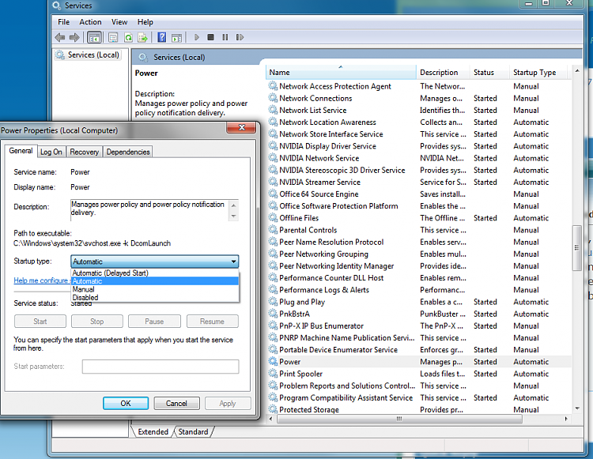Click the Refresh toolbar icon

click(129, 37)
